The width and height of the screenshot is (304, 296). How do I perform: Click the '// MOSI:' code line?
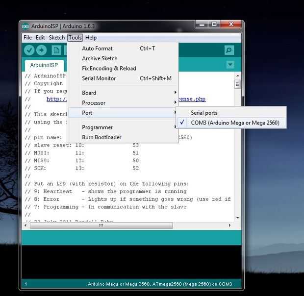point(82,153)
